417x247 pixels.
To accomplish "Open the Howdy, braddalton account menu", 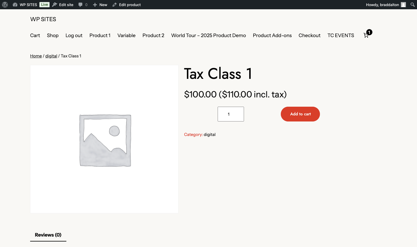I will pos(382,5).
